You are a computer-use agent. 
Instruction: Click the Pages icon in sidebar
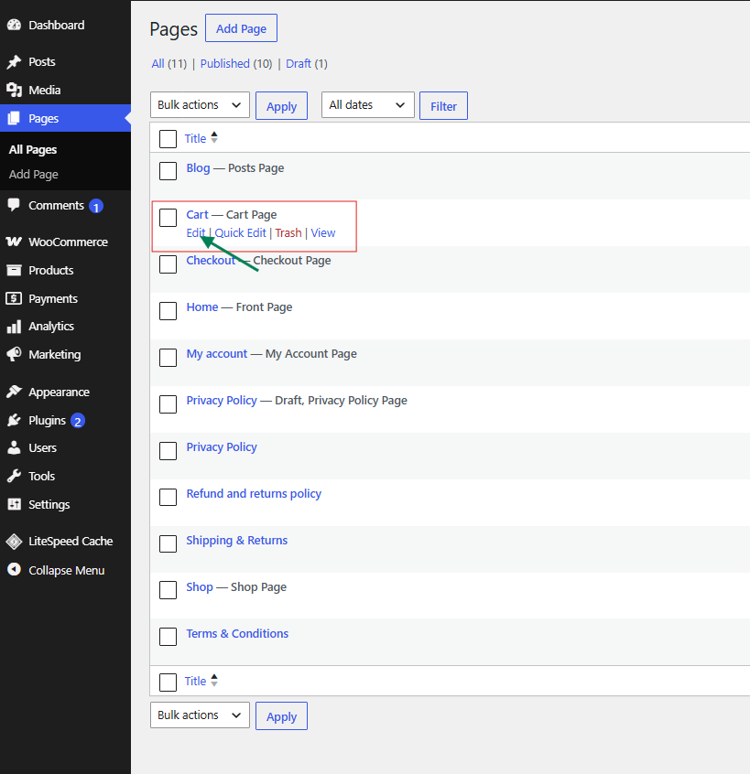click(14, 118)
